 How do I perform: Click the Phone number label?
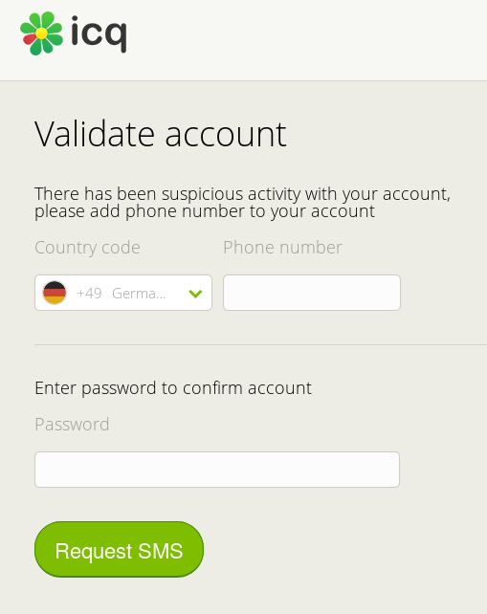coord(282,248)
